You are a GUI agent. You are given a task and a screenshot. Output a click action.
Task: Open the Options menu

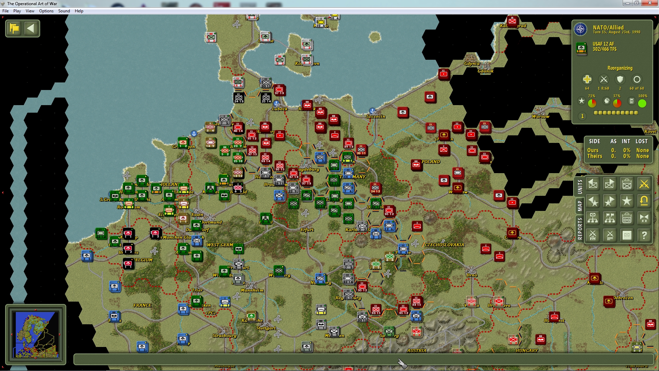tap(46, 11)
